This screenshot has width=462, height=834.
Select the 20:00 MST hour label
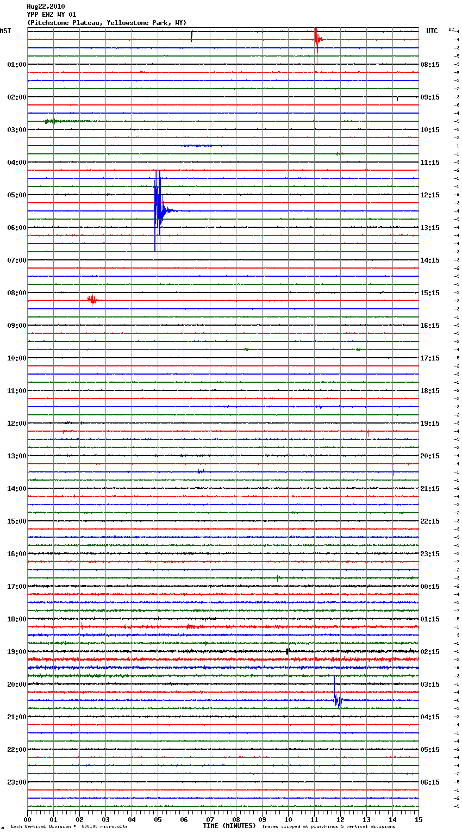(17, 684)
